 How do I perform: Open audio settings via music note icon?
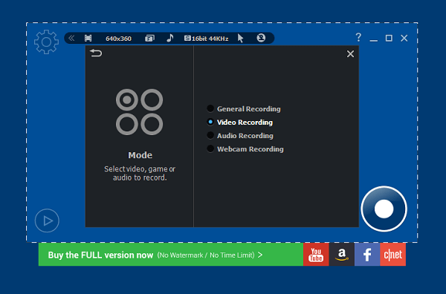[x=169, y=38]
